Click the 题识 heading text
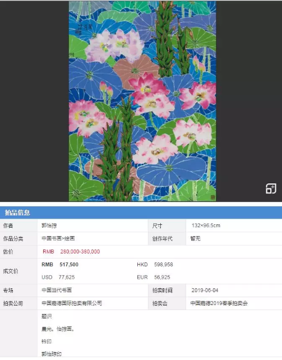 [47, 316]
